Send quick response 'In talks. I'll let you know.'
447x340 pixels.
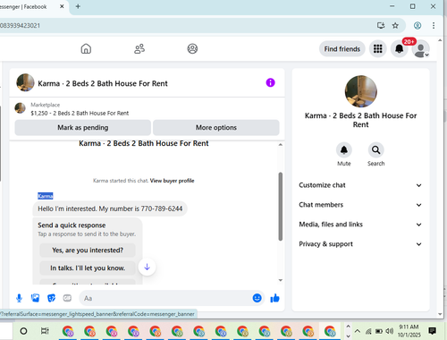pyautogui.click(x=88, y=268)
